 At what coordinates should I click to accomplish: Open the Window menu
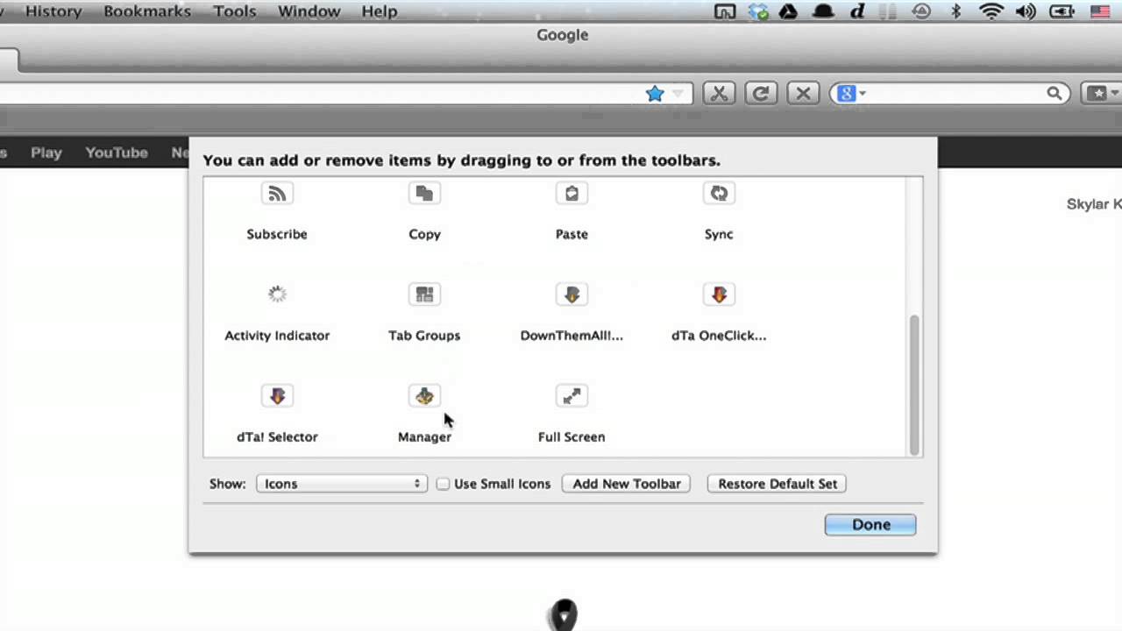pos(309,11)
